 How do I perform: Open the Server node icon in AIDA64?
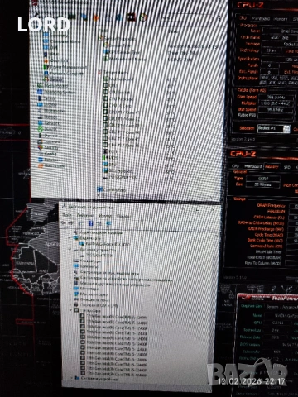click(40, 98)
